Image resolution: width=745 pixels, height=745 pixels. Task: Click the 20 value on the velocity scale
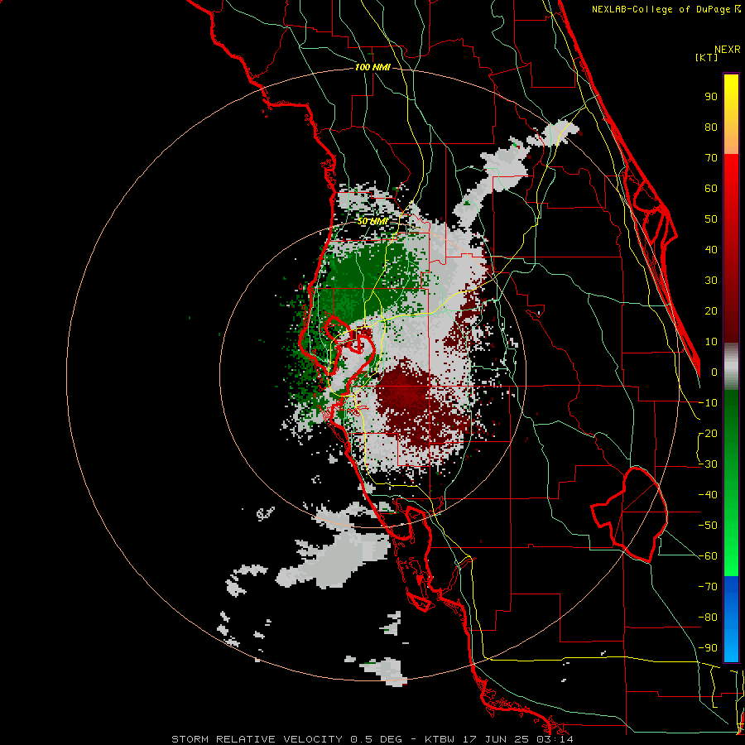tap(711, 310)
